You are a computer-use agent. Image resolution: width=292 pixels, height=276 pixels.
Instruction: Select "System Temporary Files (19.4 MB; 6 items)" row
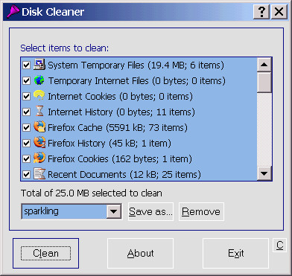coord(139,65)
